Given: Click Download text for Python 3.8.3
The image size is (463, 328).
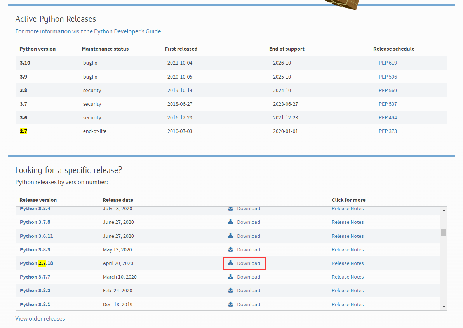Looking at the screenshot, I should pyautogui.click(x=249, y=249).
